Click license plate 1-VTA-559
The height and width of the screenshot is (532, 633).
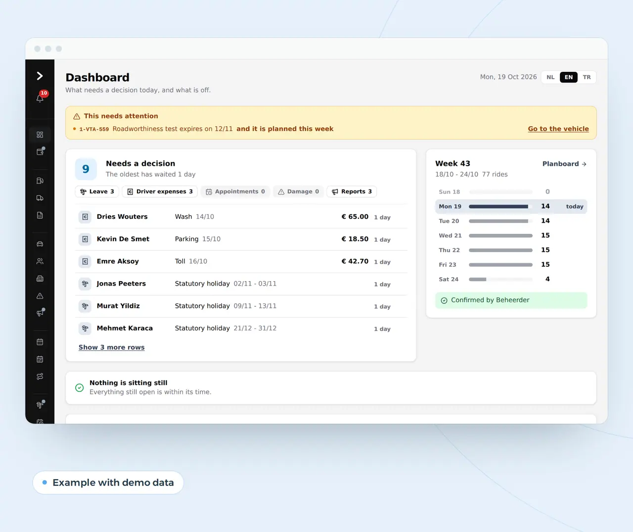coord(94,129)
